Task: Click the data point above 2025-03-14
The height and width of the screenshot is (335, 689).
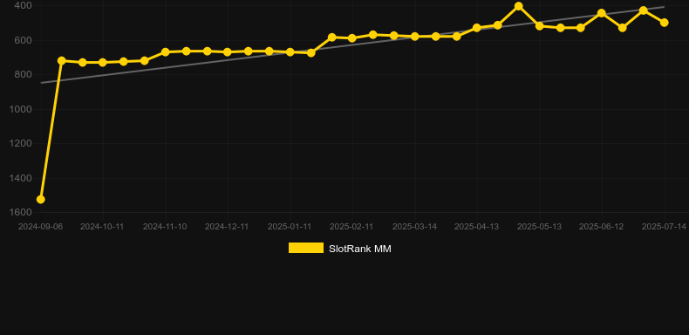Action: (414, 36)
